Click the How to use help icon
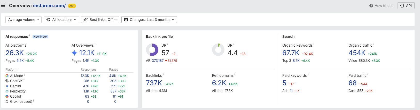The height and width of the screenshot is (110, 420). point(371,6)
